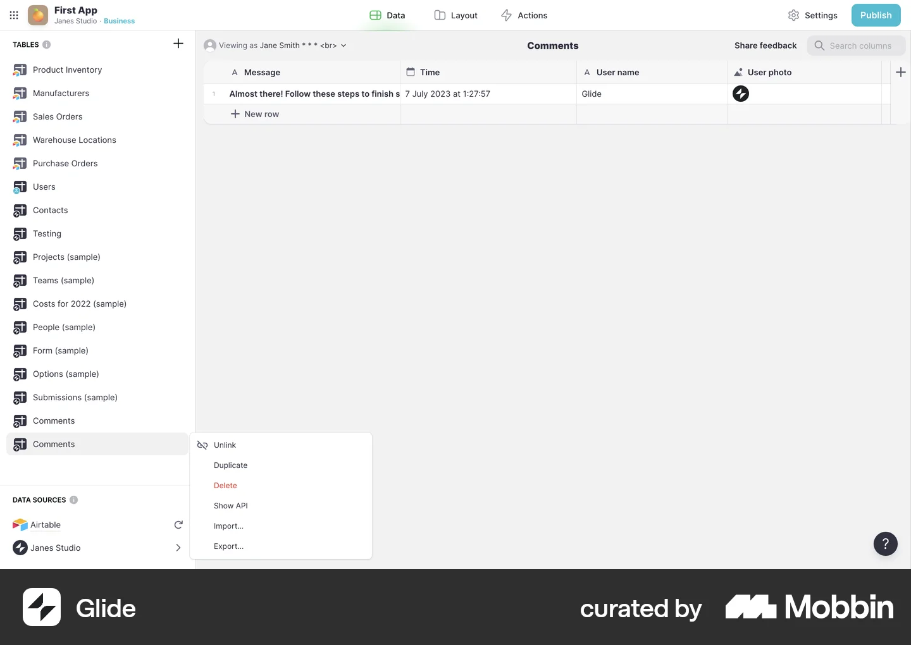The height and width of the screenshot is (645, 911).
Task: Choose Duplicate from the context menu
Action: point(281,465)
